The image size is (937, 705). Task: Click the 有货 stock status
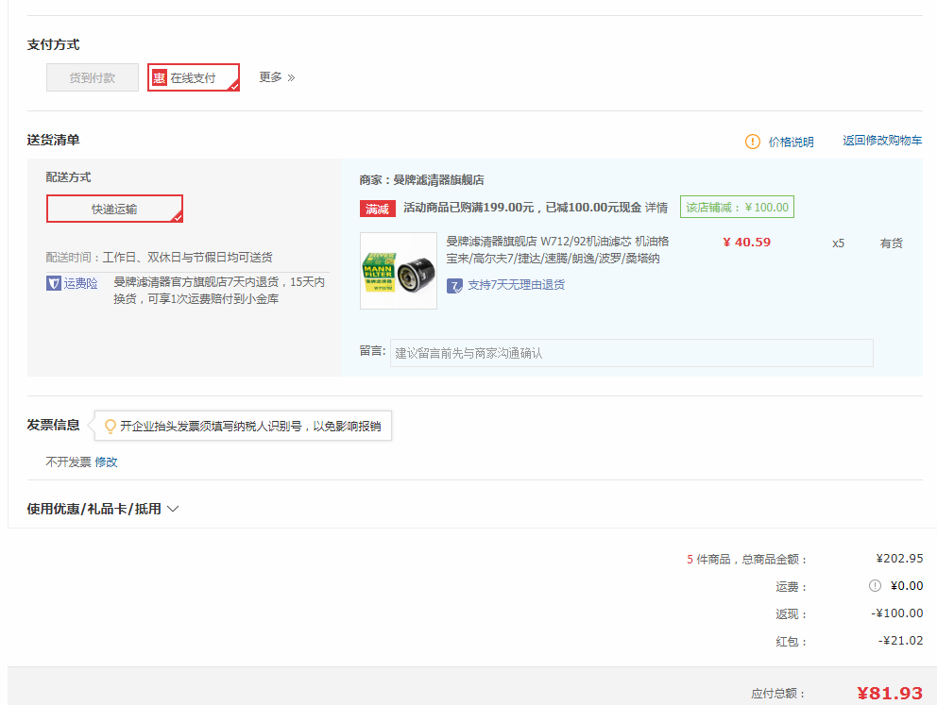click(x=891, y=243)
